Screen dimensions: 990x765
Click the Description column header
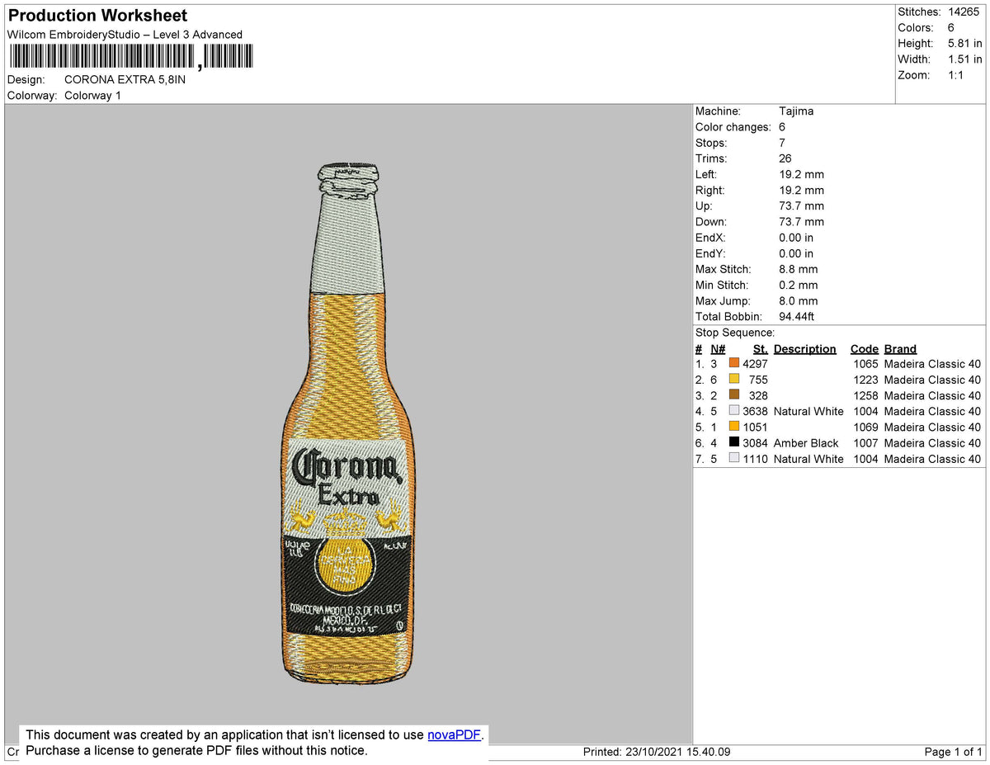coord(804,348)
